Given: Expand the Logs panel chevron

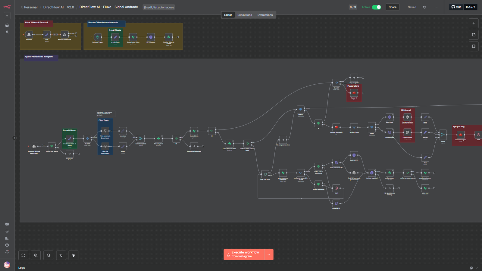Looking at the screenshot, I should (477, 268).
